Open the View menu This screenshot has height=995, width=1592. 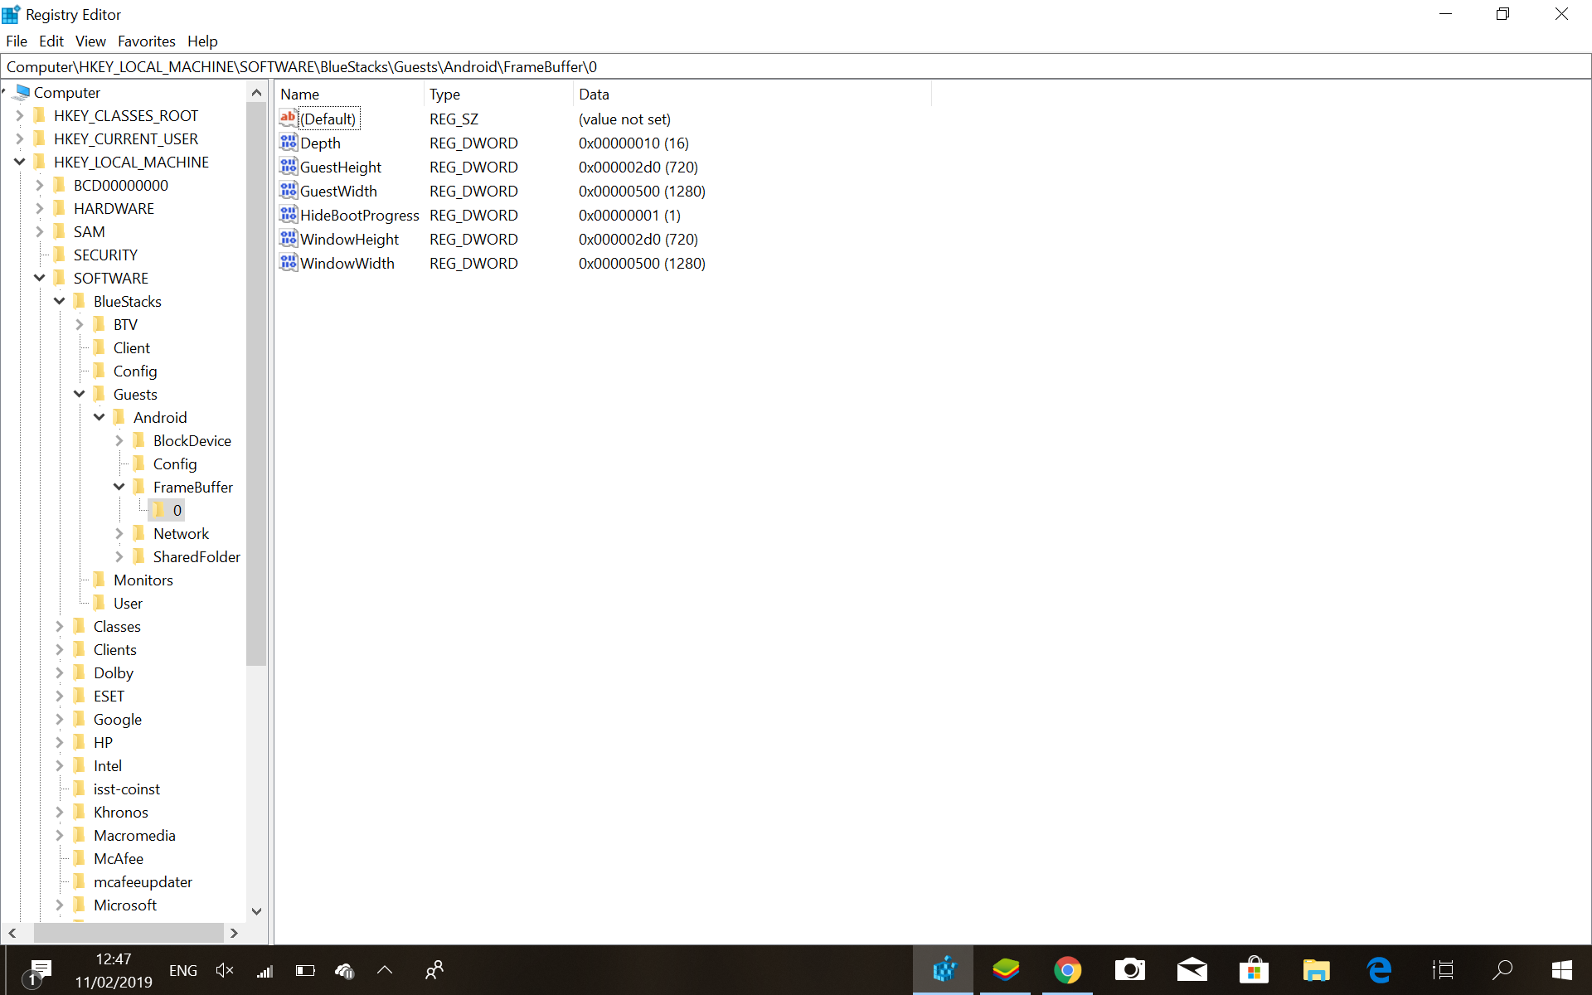coord(90,41)
